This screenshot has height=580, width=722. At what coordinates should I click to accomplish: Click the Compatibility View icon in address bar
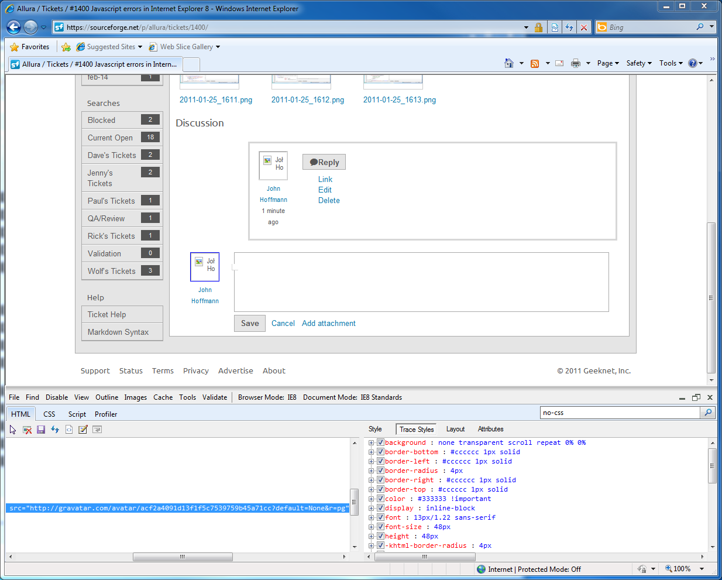point(555,28)
